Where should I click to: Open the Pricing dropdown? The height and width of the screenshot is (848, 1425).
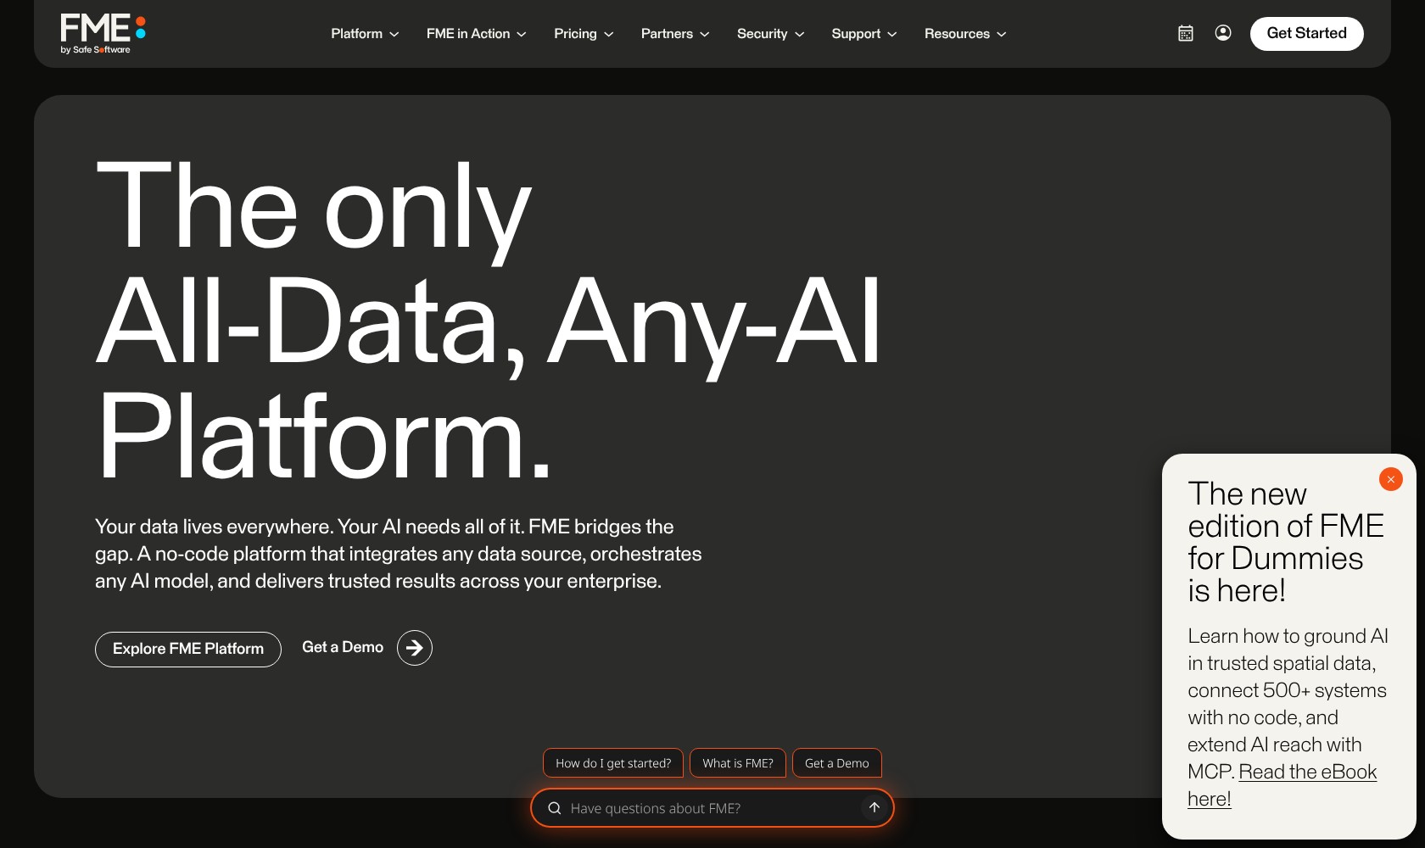[584, 34]
